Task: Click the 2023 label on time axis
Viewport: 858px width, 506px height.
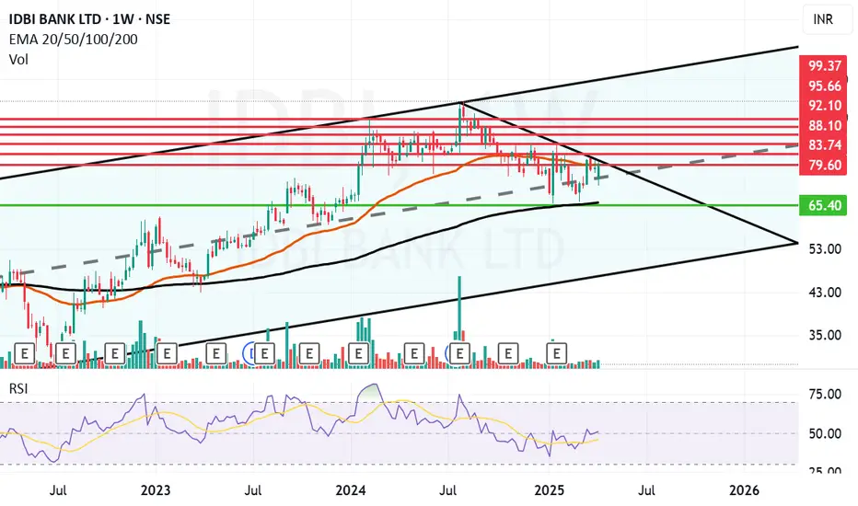Action: (156, 490)
